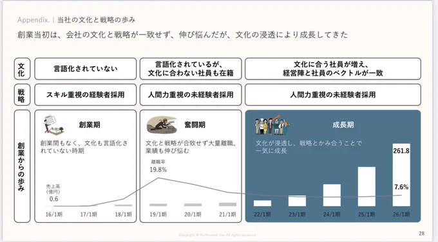The height and width of the screenshot is (242, 438).
Task: Click the 0.6 sales value
Action: (53, 199)
